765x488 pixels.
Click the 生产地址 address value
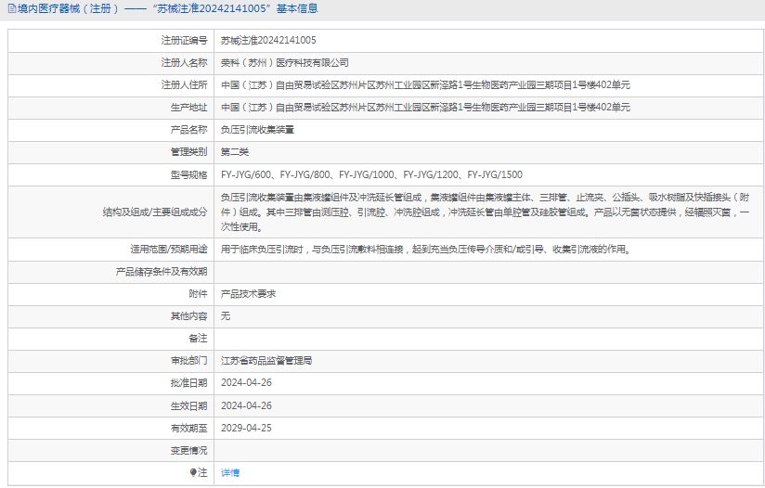point(425,108)
